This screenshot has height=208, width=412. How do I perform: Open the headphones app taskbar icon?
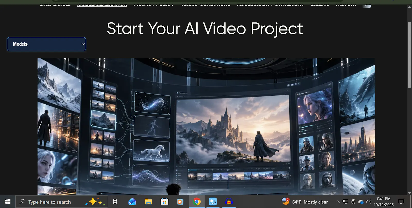tap(229, 202)
